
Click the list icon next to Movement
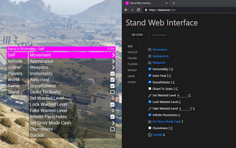pos(150,50)
